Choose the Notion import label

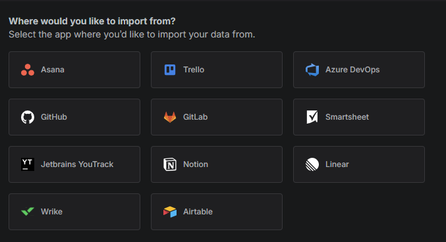click(196, 164)
